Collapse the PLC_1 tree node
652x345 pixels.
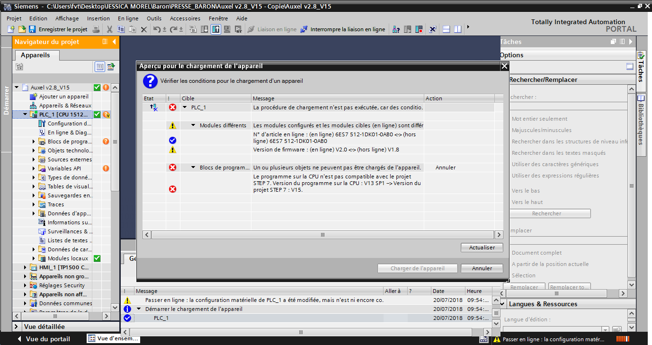(x=25, y=115)
